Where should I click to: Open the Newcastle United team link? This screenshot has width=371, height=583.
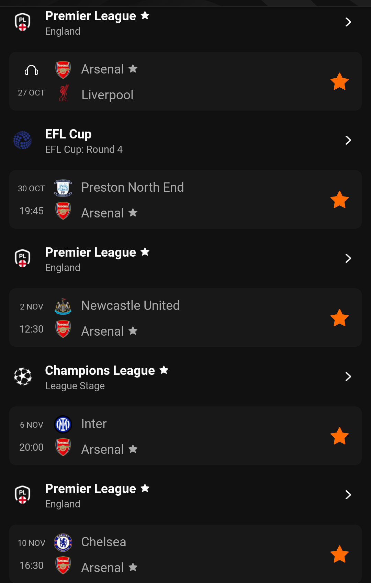[x=130, y=305]
